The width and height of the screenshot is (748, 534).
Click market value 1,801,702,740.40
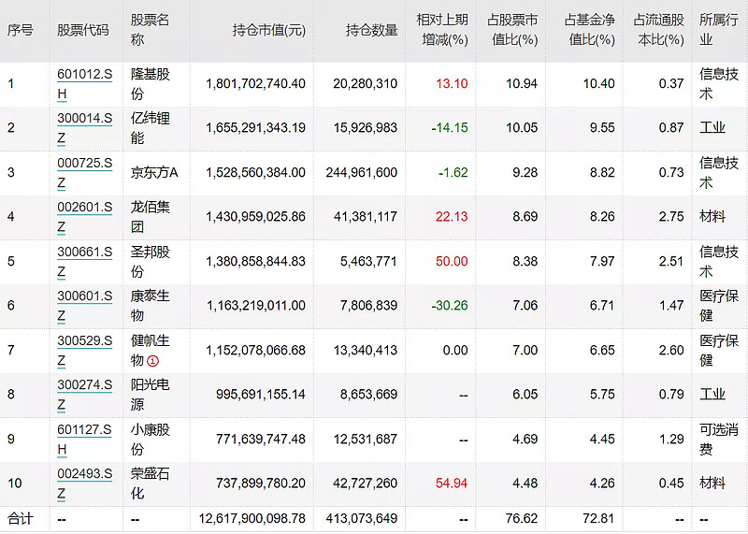pos(255,84)
